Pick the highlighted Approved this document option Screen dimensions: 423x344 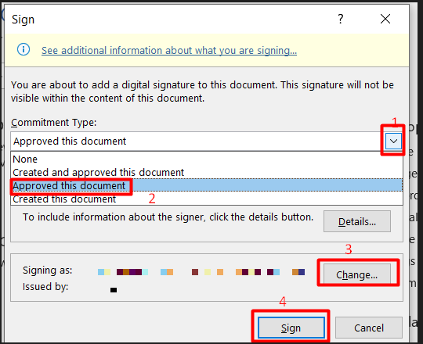point(207,185)
